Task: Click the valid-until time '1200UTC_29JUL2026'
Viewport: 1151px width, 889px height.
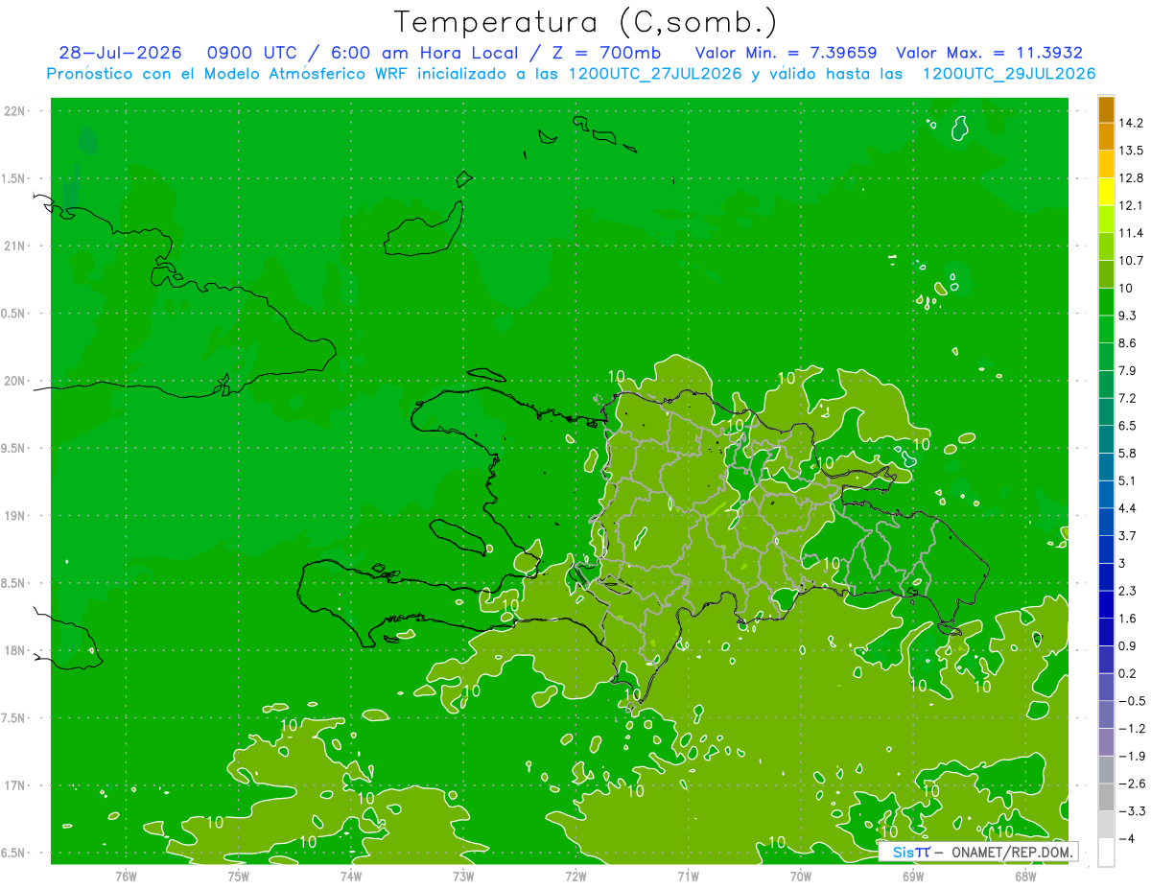Action: 1008,74
